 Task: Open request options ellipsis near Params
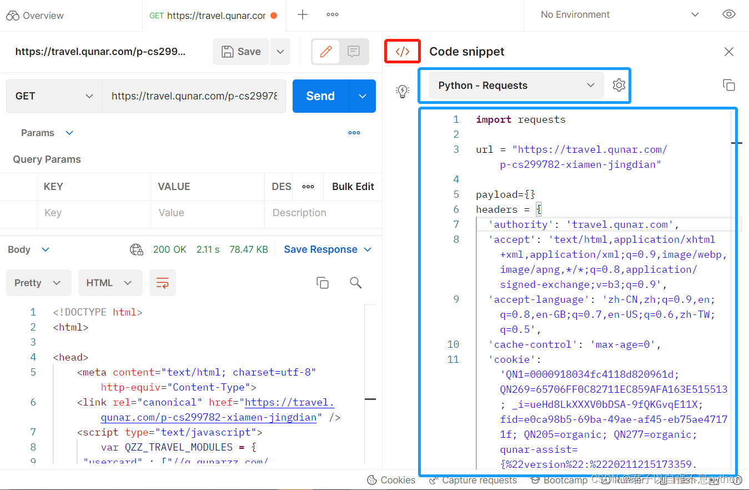coord(354,133)
